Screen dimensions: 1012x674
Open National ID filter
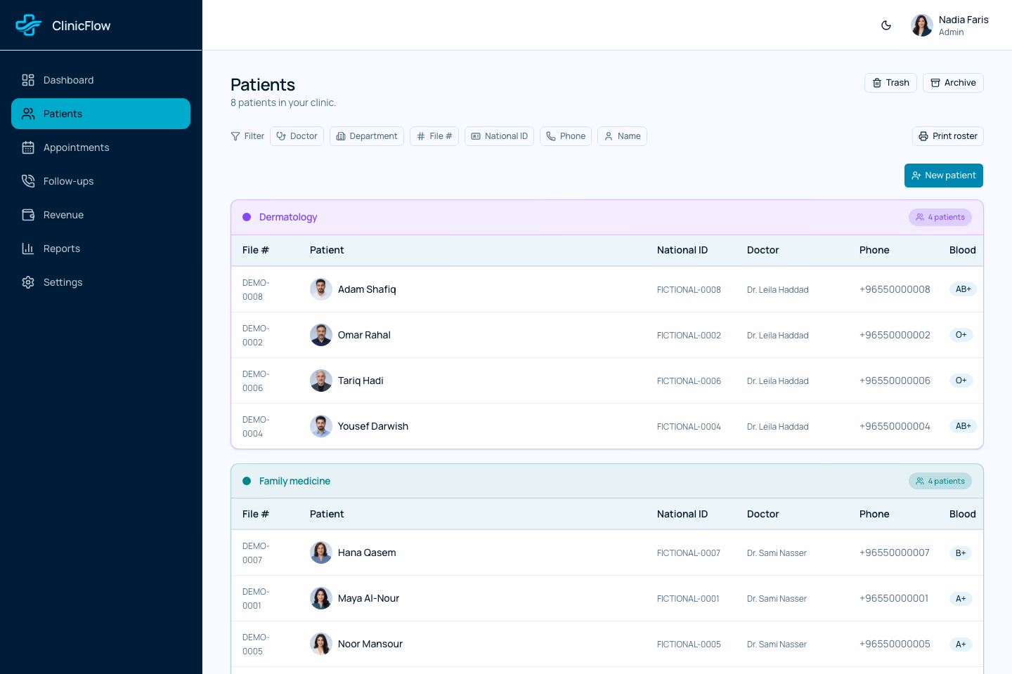point(499,136)
